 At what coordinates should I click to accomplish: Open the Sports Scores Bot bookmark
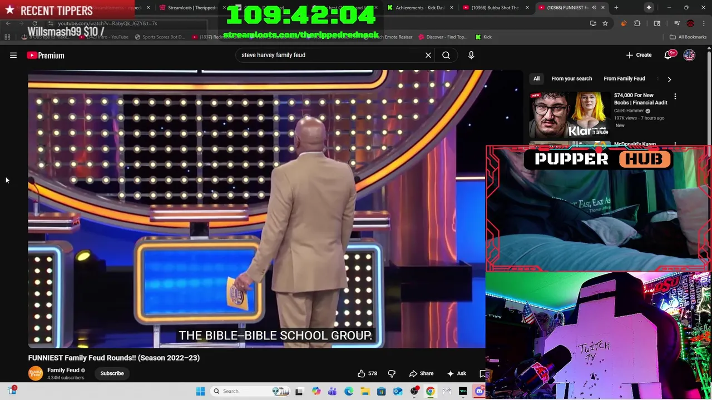tap(159, 37)
